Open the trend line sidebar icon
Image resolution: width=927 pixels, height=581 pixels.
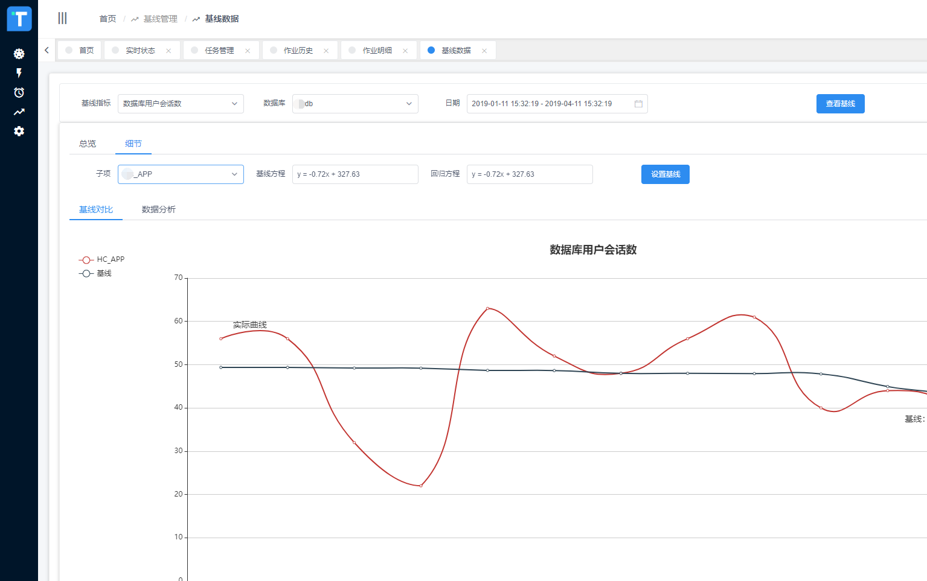19,112
